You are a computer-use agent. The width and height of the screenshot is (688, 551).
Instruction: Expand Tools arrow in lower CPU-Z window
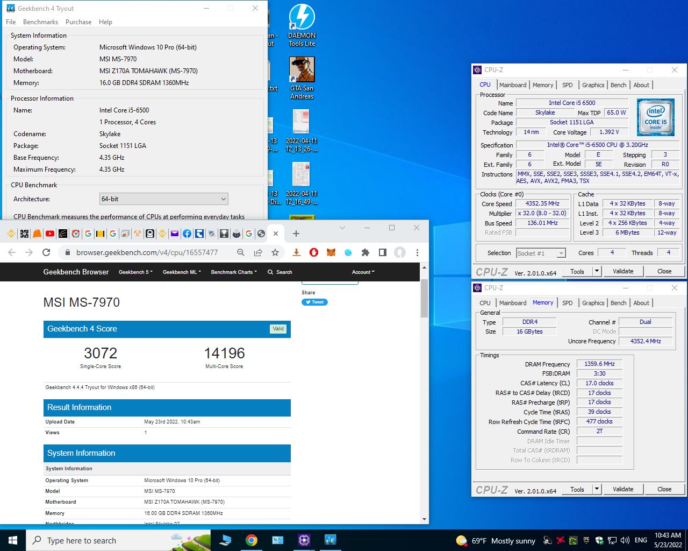coord(597,489)
